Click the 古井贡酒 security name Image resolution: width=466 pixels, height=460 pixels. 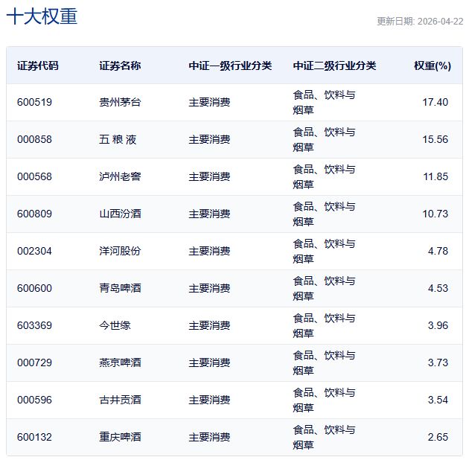click(120, 400)
